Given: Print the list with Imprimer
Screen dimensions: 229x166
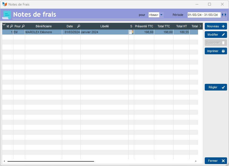Looking at the screenshot, I should point(216,51).
